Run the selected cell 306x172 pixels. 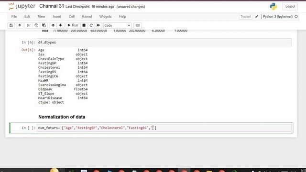pos(73,25)
